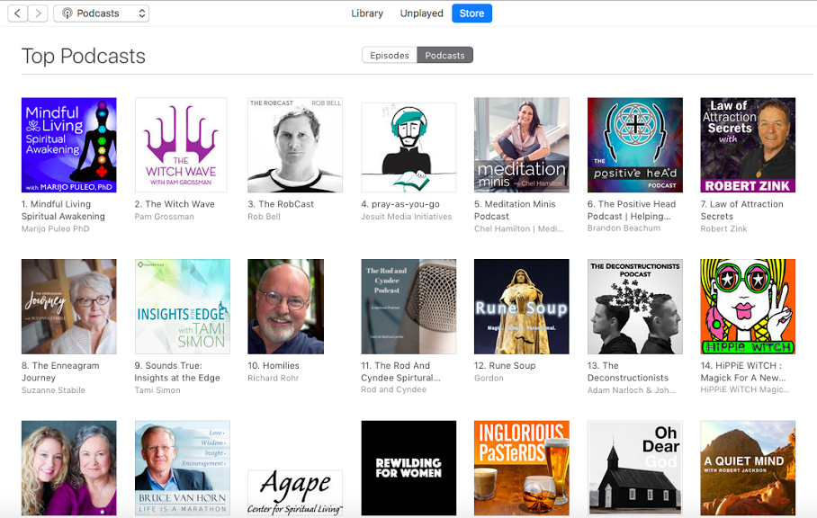The width and height of the screenshot is (817, 518).
Task: Open Mindful Living Spiritual Awakening artwork
Action: pos(68,146)
